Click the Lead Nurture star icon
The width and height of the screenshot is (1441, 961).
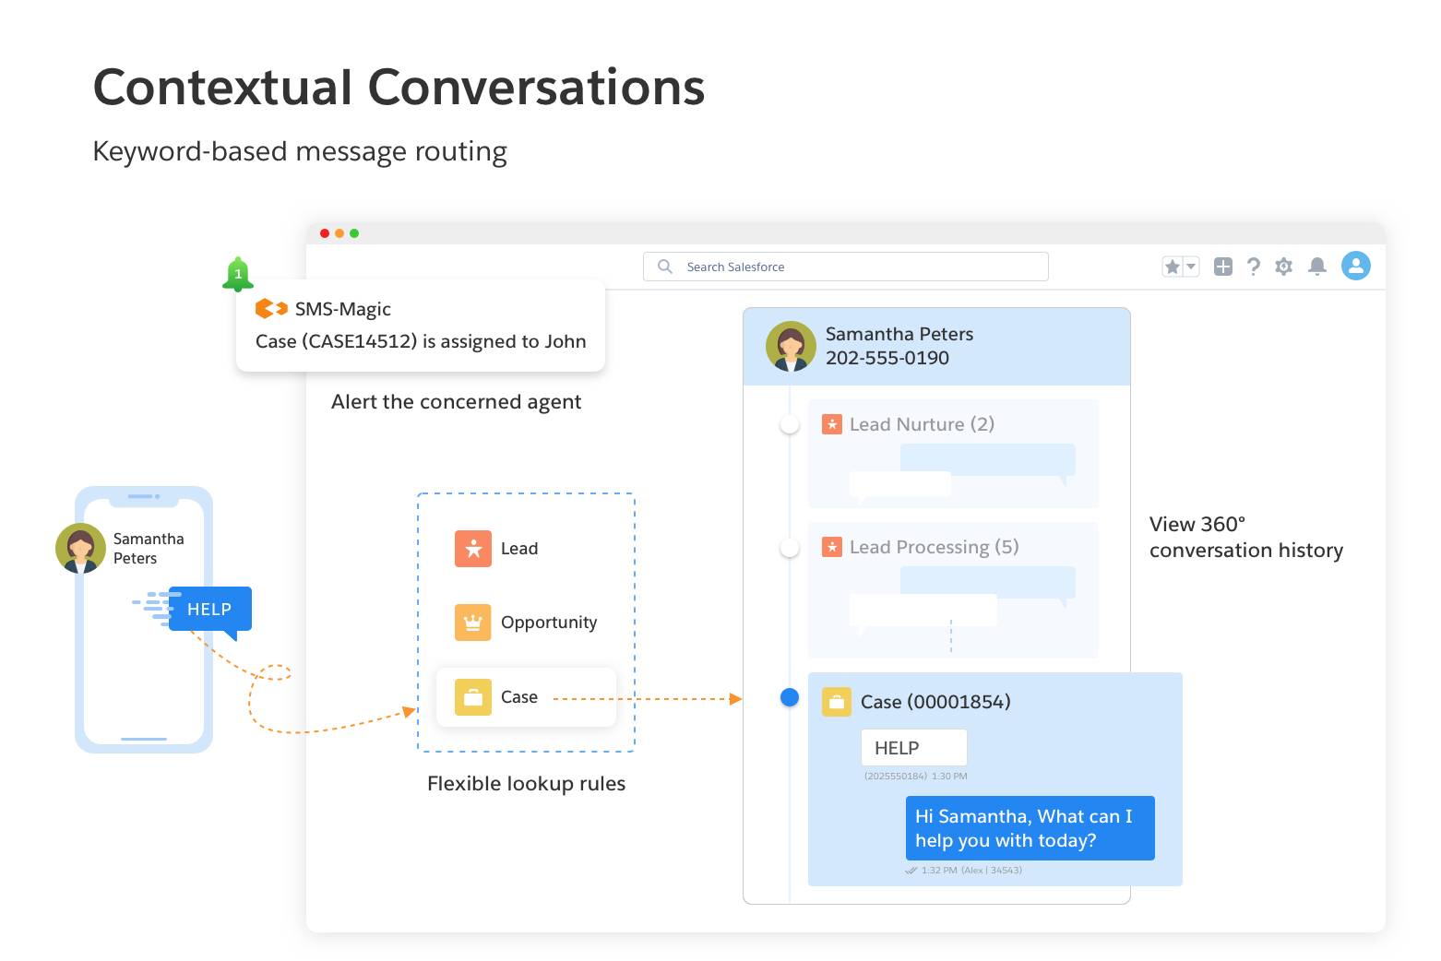tap(832, 424)
